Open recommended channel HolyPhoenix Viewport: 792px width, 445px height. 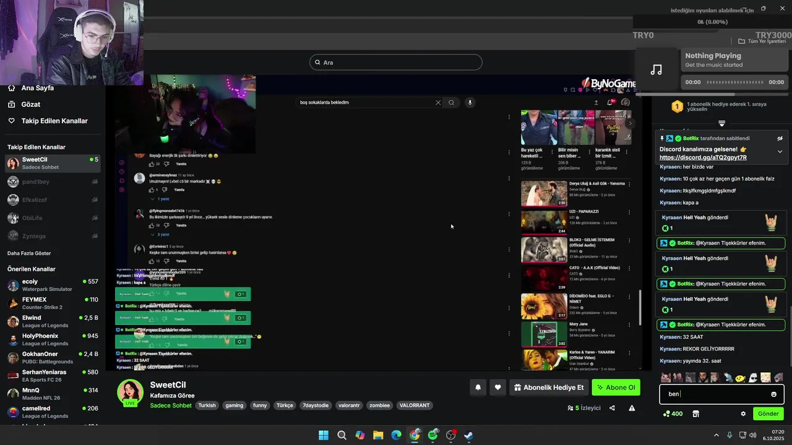point(53,339)
